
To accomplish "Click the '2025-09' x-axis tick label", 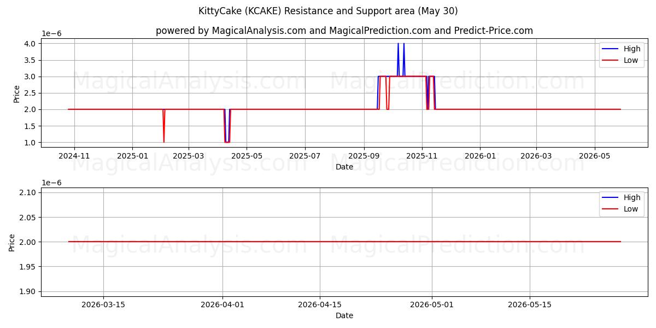I will [364, 156].
